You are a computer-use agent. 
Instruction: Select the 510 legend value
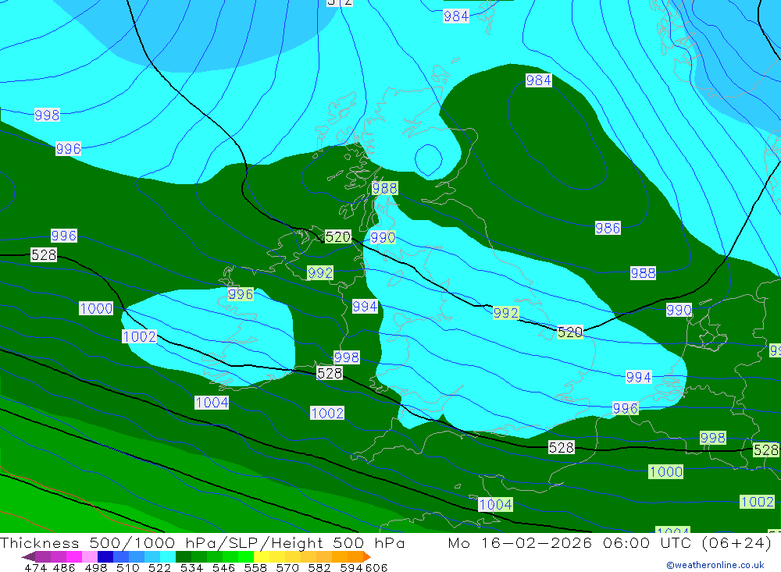[128, 568]
